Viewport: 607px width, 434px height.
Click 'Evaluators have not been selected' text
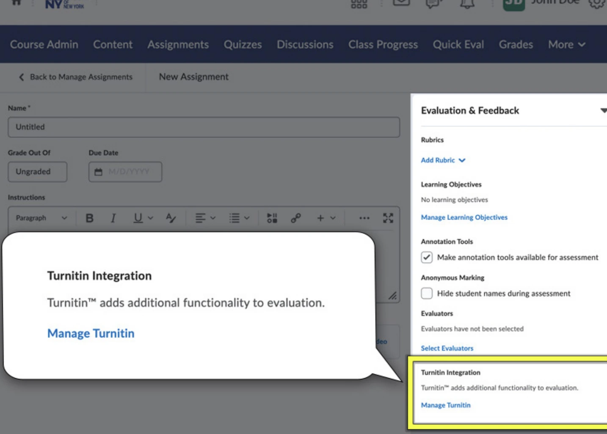pos(472,329)
